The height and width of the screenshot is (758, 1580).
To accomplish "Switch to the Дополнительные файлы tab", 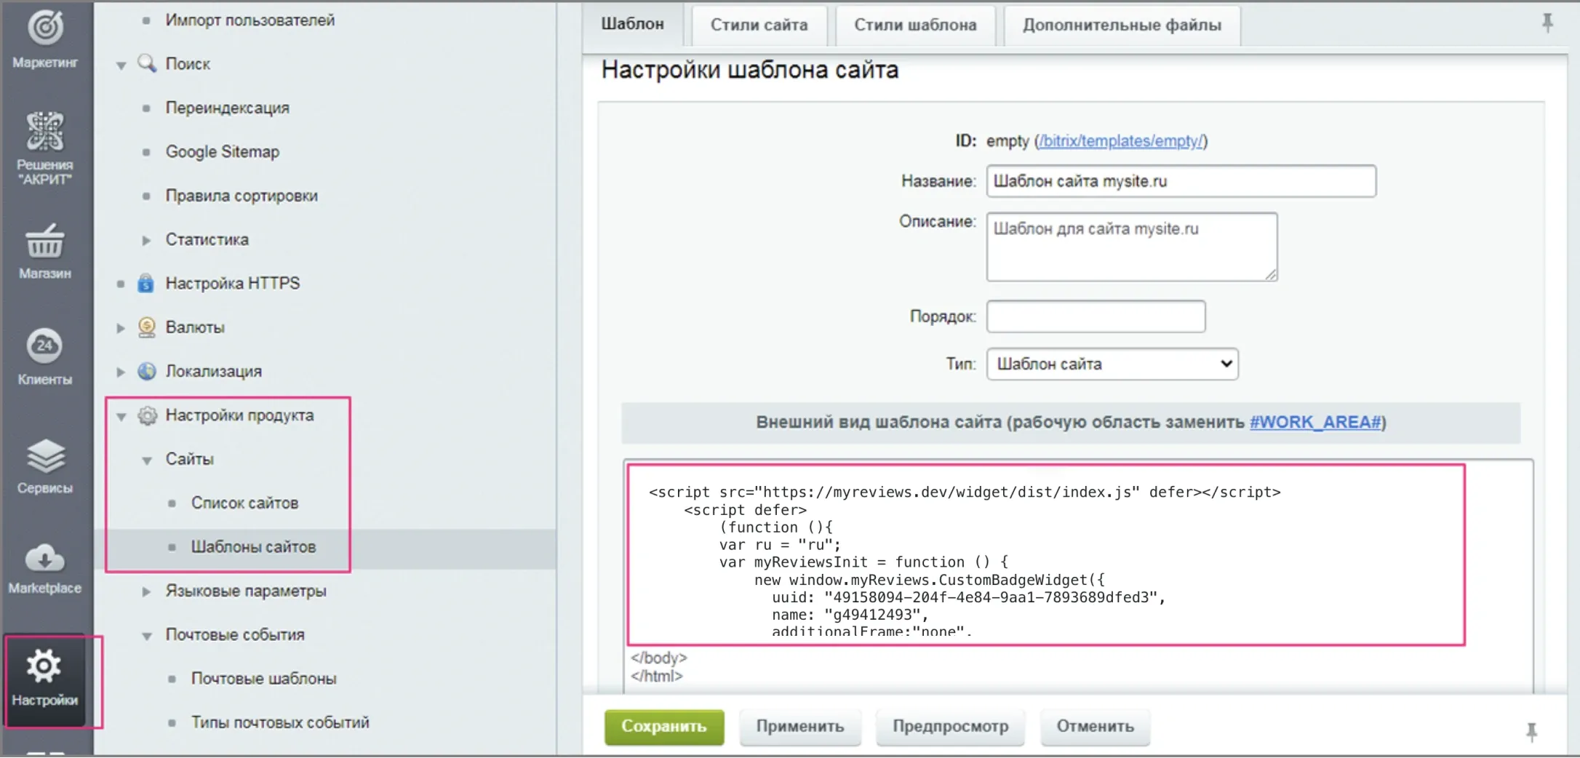I will click(x=1122, y=25).
